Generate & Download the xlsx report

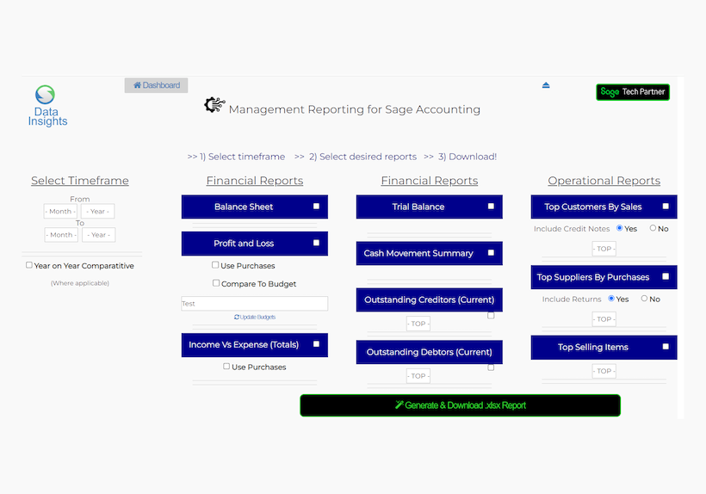[460, 405]
